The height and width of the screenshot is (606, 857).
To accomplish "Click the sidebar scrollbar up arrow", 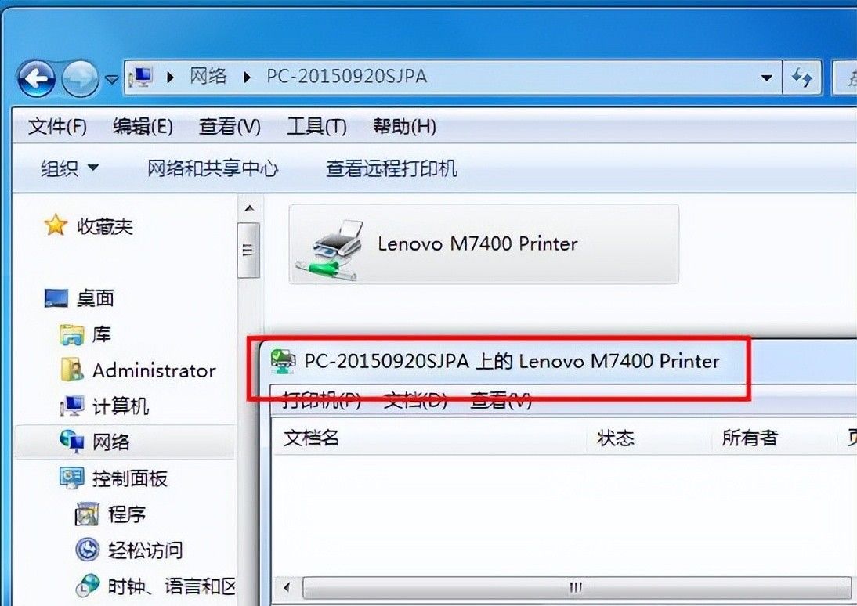I will point(250,208).
